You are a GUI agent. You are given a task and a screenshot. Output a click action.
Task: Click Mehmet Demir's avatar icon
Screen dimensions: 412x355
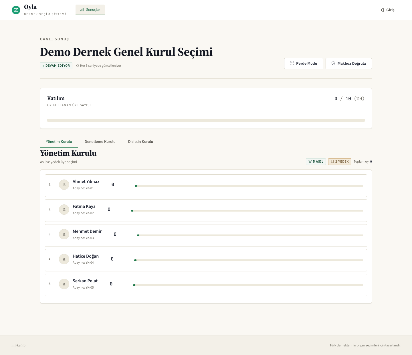point(64,234)
